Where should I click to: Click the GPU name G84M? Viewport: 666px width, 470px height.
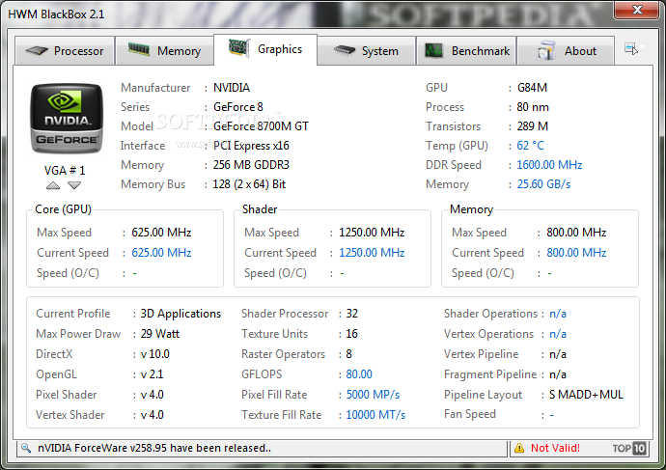point(532,88)
